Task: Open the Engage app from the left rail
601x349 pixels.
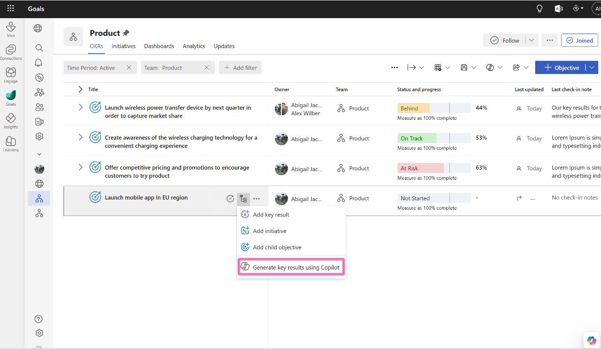Action: pyautogui.click(x=10, y=74)
